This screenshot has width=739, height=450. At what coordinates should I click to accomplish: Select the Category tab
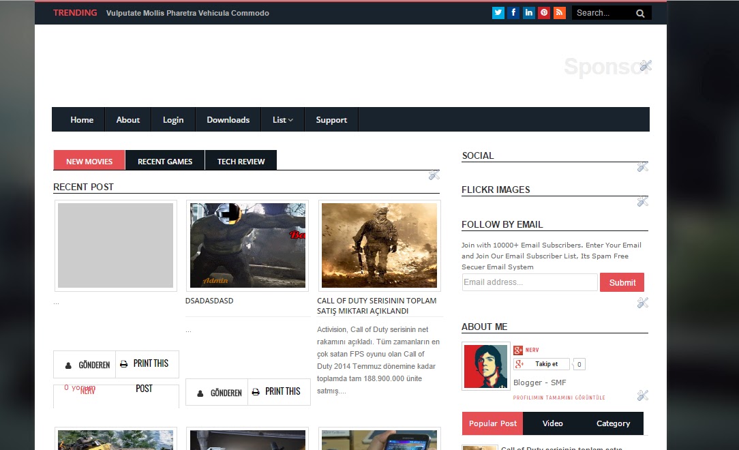613,423
